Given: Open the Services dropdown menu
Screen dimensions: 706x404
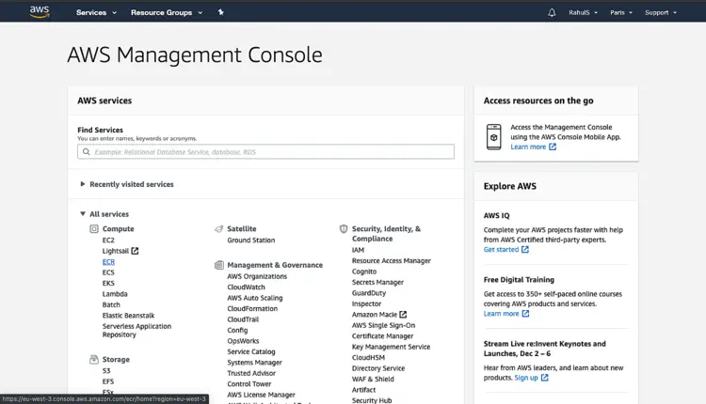Looking at the screenshot, I should coord(96,12).
